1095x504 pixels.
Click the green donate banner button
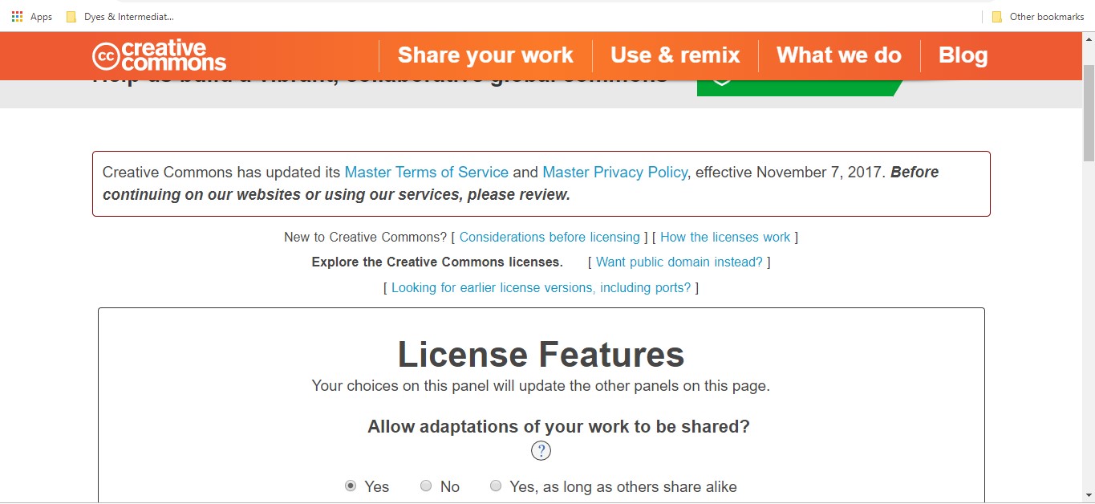(799, 87)
